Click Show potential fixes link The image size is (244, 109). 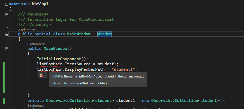tap(66, 83)
